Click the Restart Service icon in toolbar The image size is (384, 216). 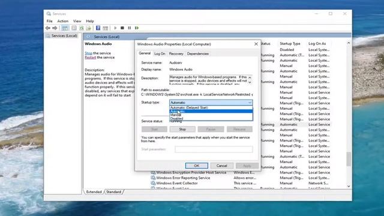tap(137, 28)
